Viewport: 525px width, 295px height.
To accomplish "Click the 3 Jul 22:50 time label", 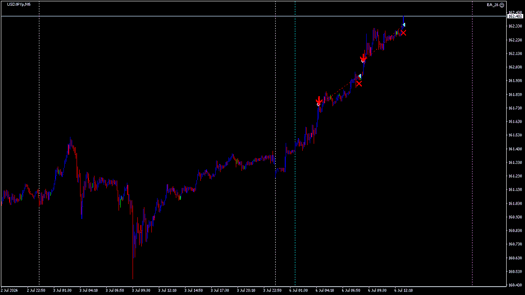I will tap(273, 290).
